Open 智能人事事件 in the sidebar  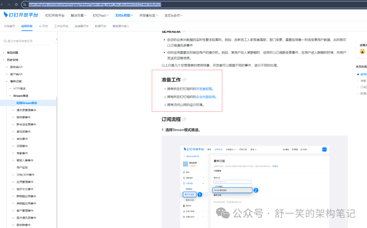25,160
